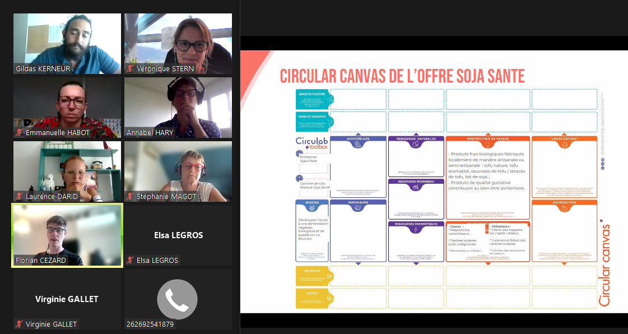Click the muted microphone icon beside Véronique STERN
The height and width of the screenshot is (334, 628).
(129, 68)
